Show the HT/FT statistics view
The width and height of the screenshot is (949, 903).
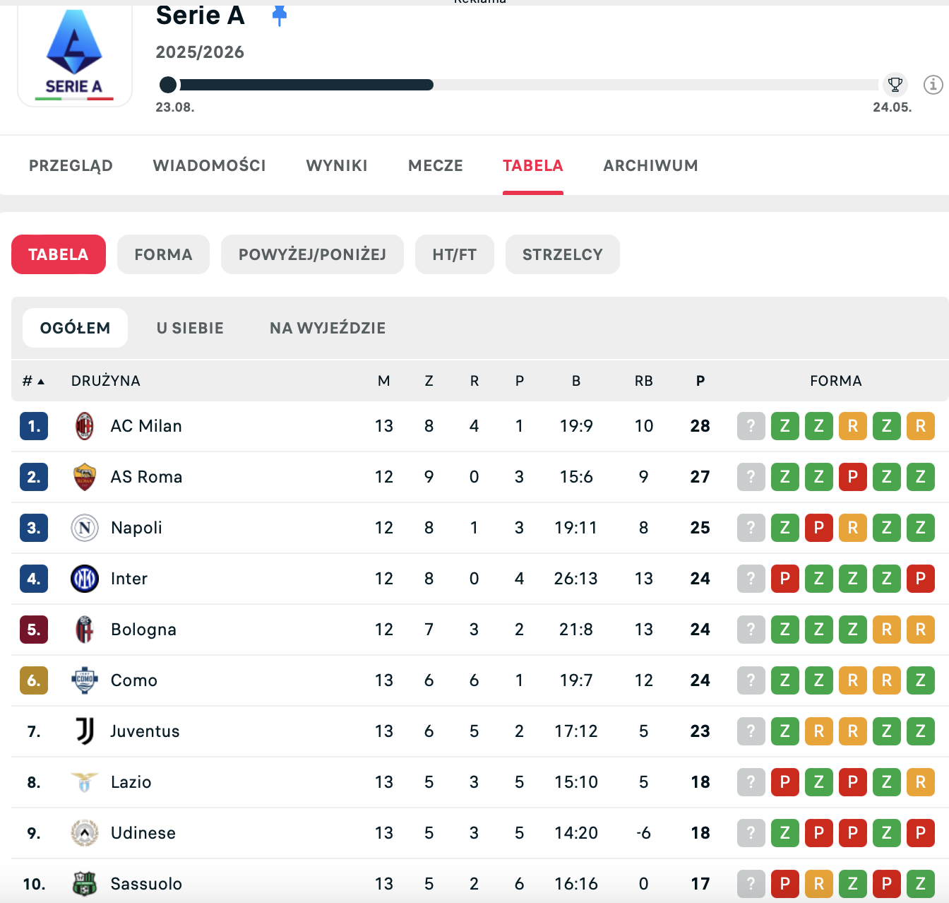(454, 254)
